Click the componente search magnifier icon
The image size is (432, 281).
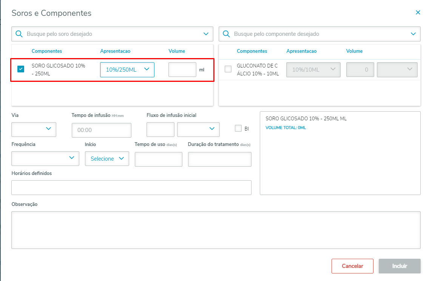227,34
